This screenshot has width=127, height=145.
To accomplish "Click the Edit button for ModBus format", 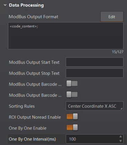I will 112,17.
